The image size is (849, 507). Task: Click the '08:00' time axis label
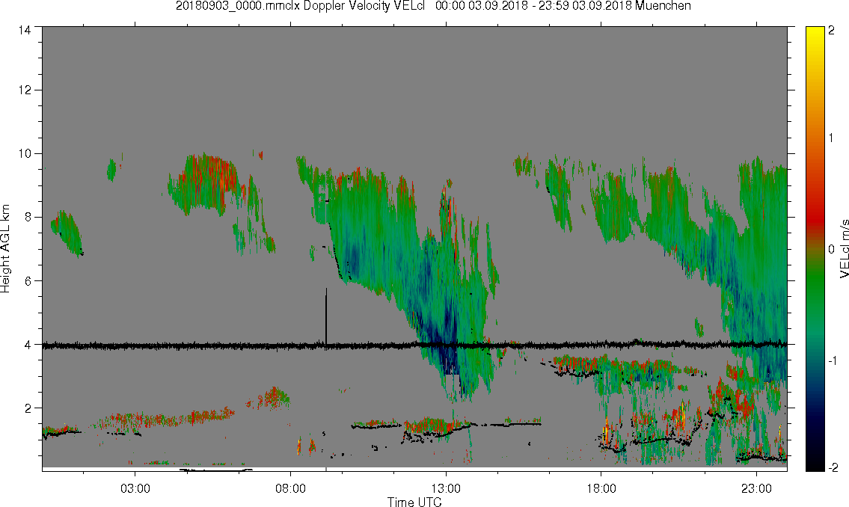click(x=291, y=489)
